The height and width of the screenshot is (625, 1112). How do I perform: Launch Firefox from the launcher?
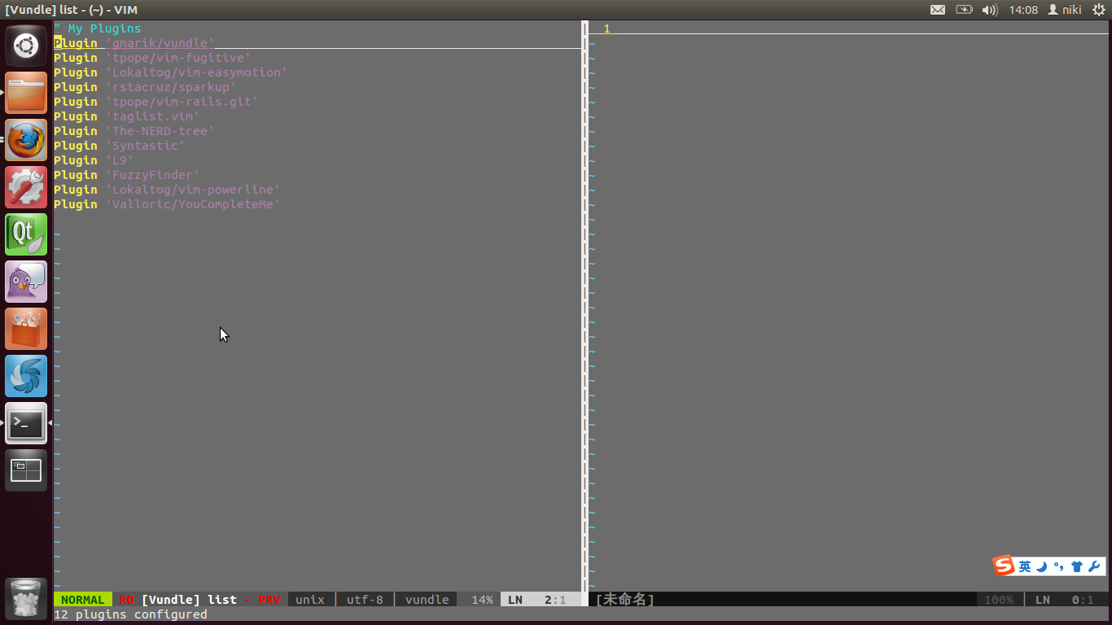pos(26,140)
